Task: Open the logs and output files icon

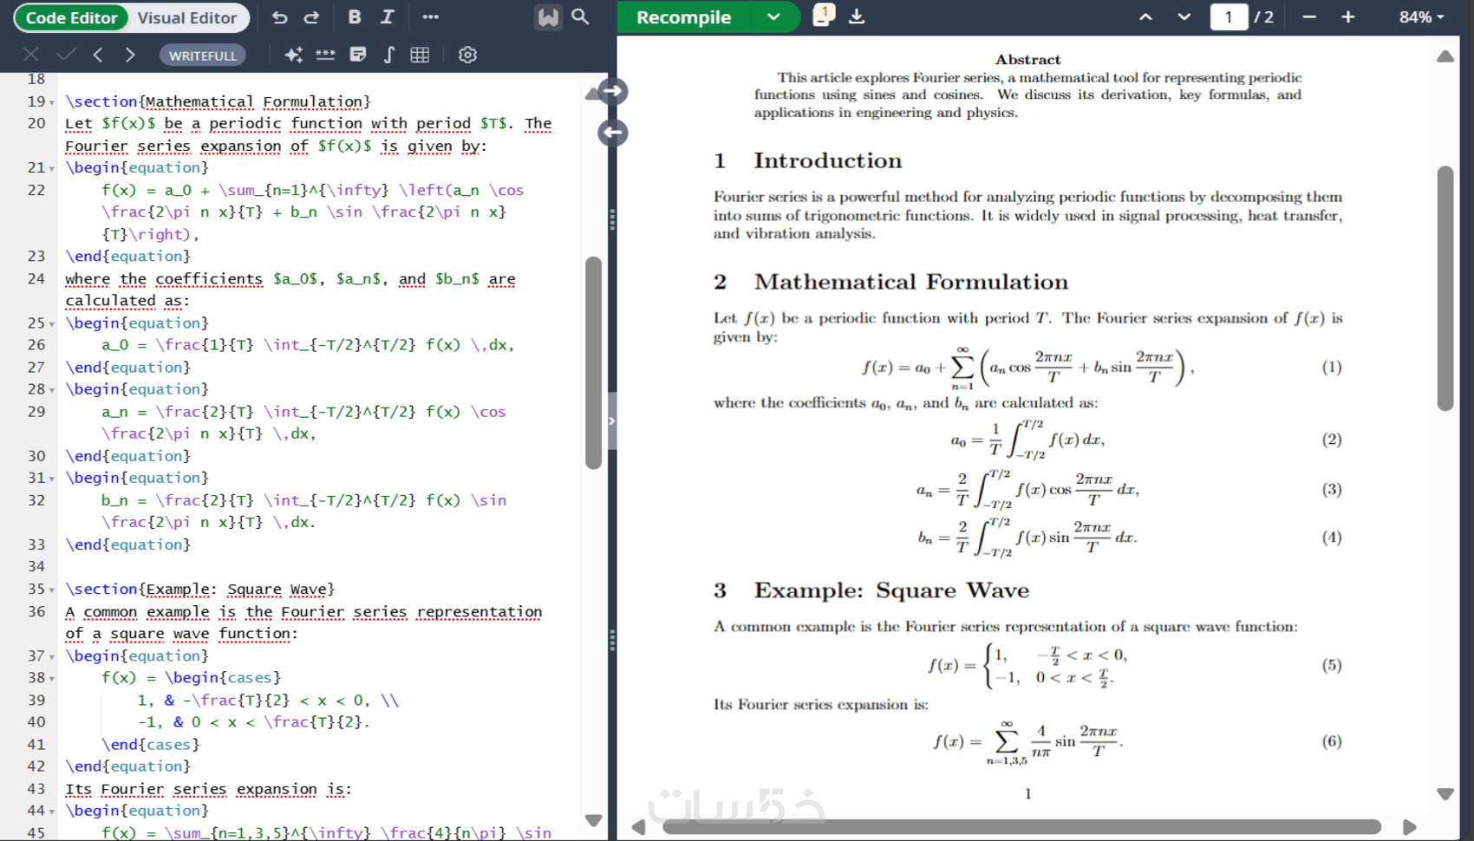Action: pyautogui.click(x=823, y=16)
